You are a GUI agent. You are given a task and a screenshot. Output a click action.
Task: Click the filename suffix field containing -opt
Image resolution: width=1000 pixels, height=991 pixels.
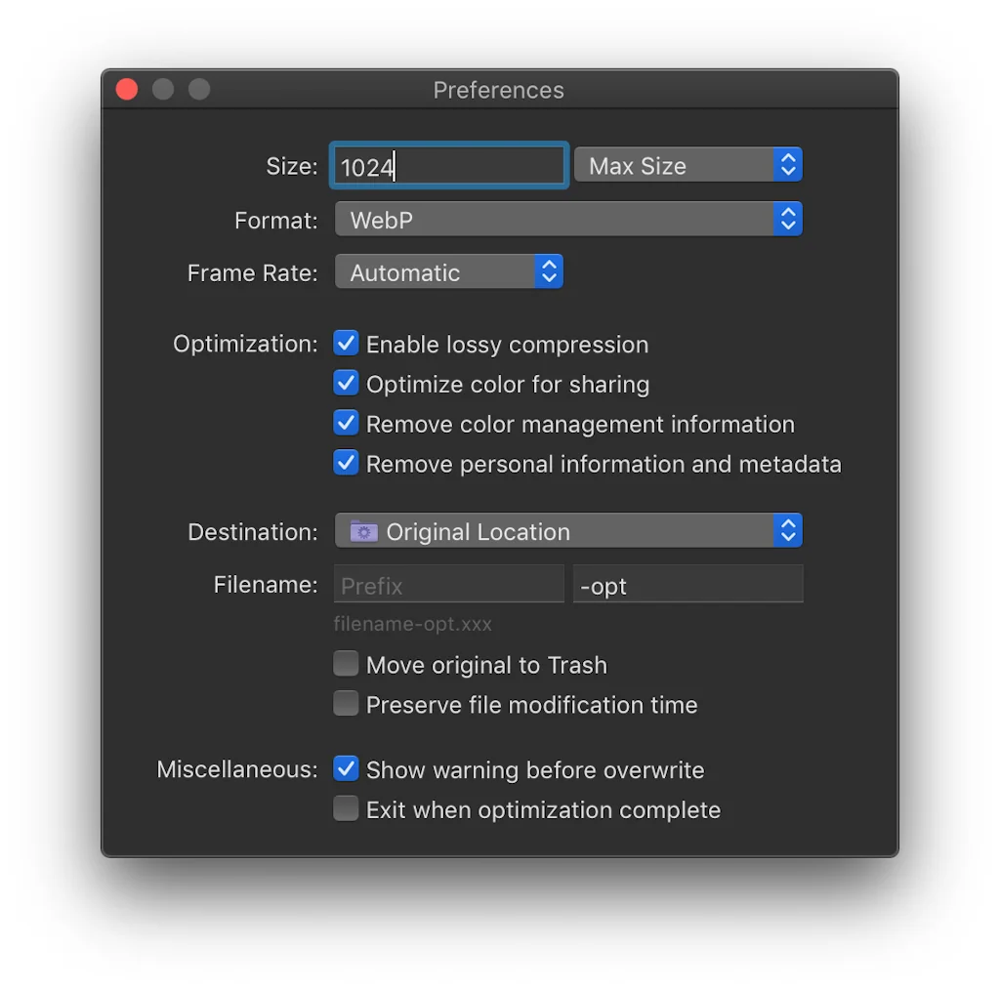687,586
